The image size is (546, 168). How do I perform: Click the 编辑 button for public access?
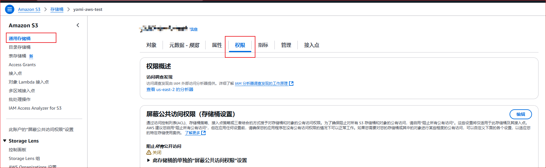point(520,114)
